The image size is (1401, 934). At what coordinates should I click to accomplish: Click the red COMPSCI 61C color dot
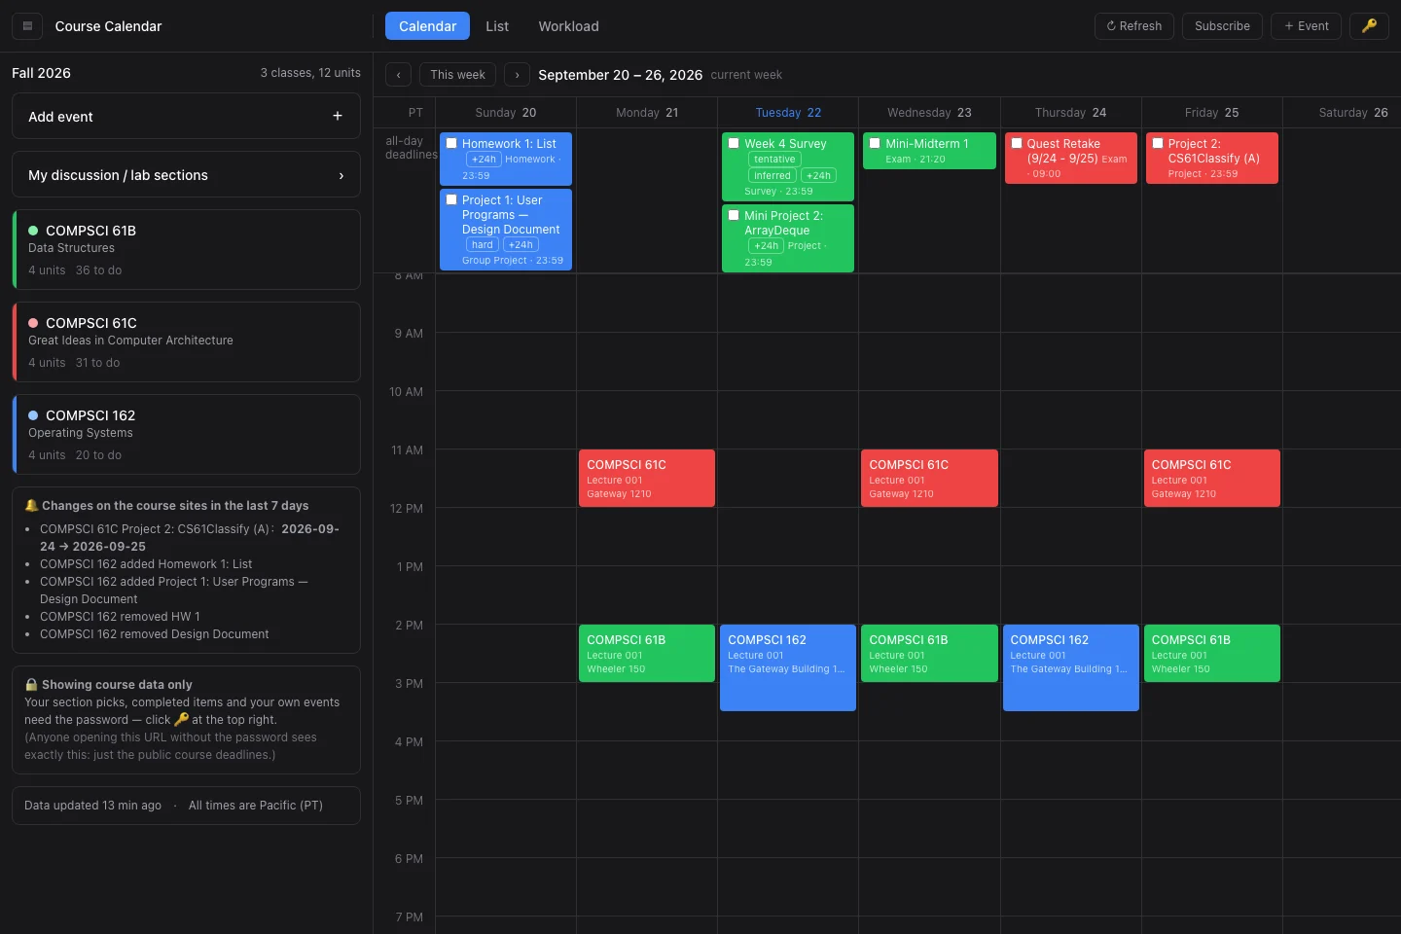pyautogui.click(x=33, y=323)
